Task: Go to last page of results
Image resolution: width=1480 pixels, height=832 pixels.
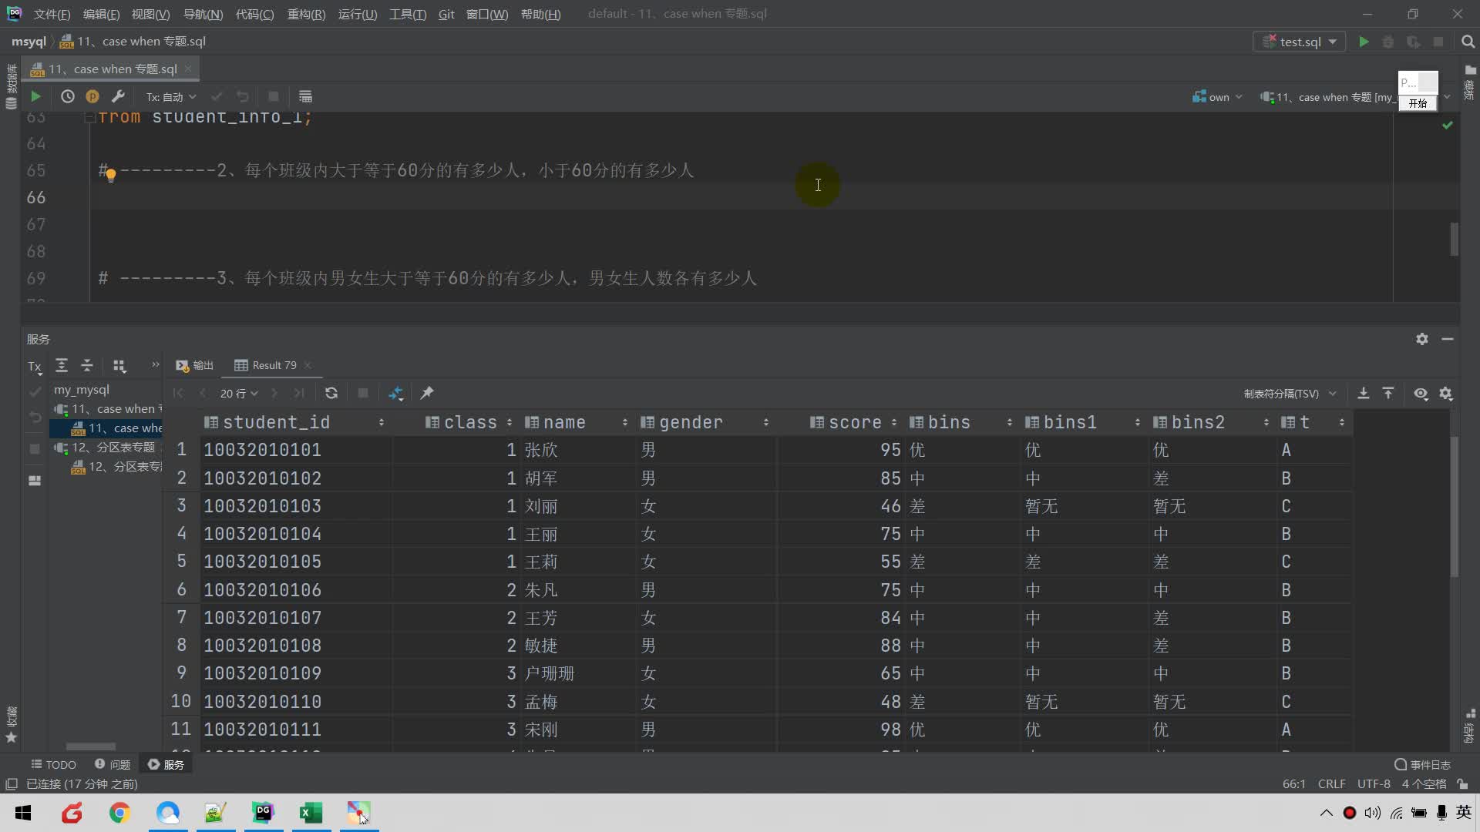Action: pos(299,393)
